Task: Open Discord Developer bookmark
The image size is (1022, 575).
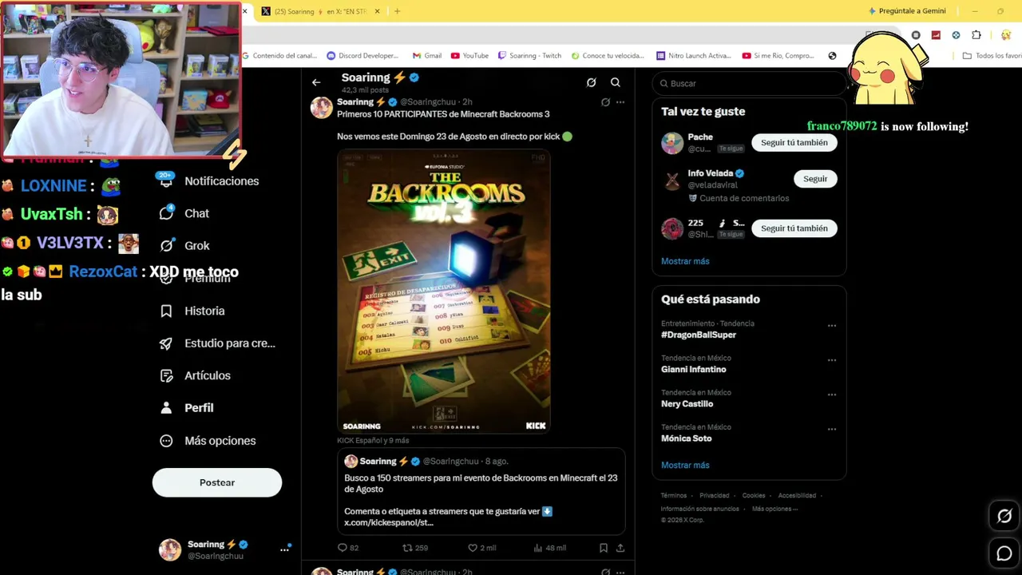Action: tap(362, 56)
